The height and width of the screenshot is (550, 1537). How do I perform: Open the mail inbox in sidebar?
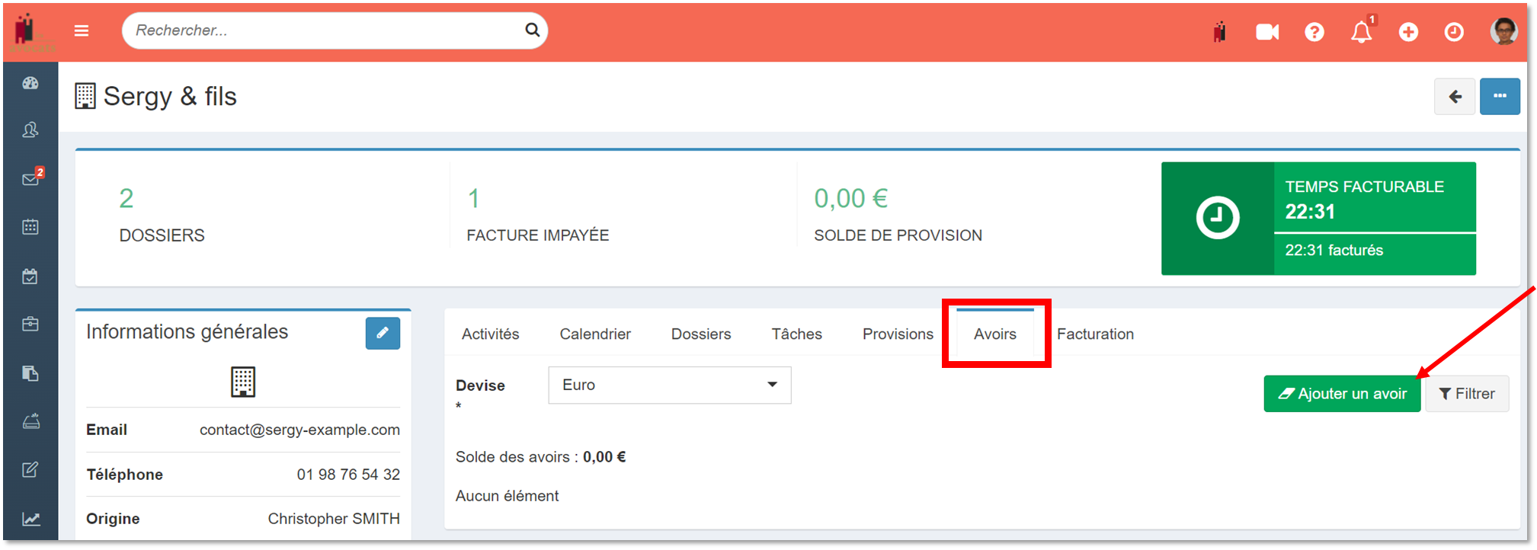[x=30, y=179]
